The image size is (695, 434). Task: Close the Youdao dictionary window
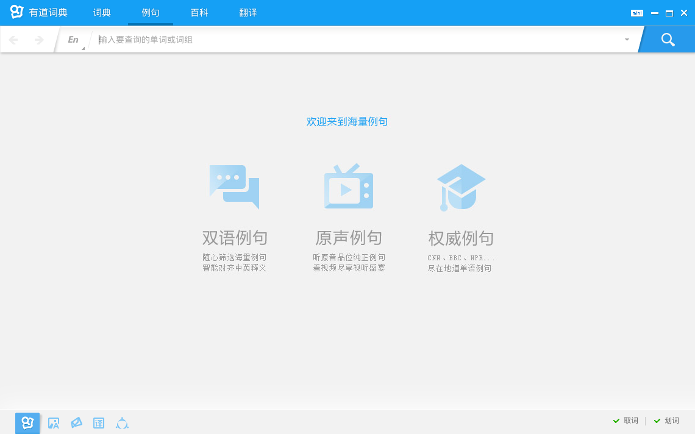(684, 13)
